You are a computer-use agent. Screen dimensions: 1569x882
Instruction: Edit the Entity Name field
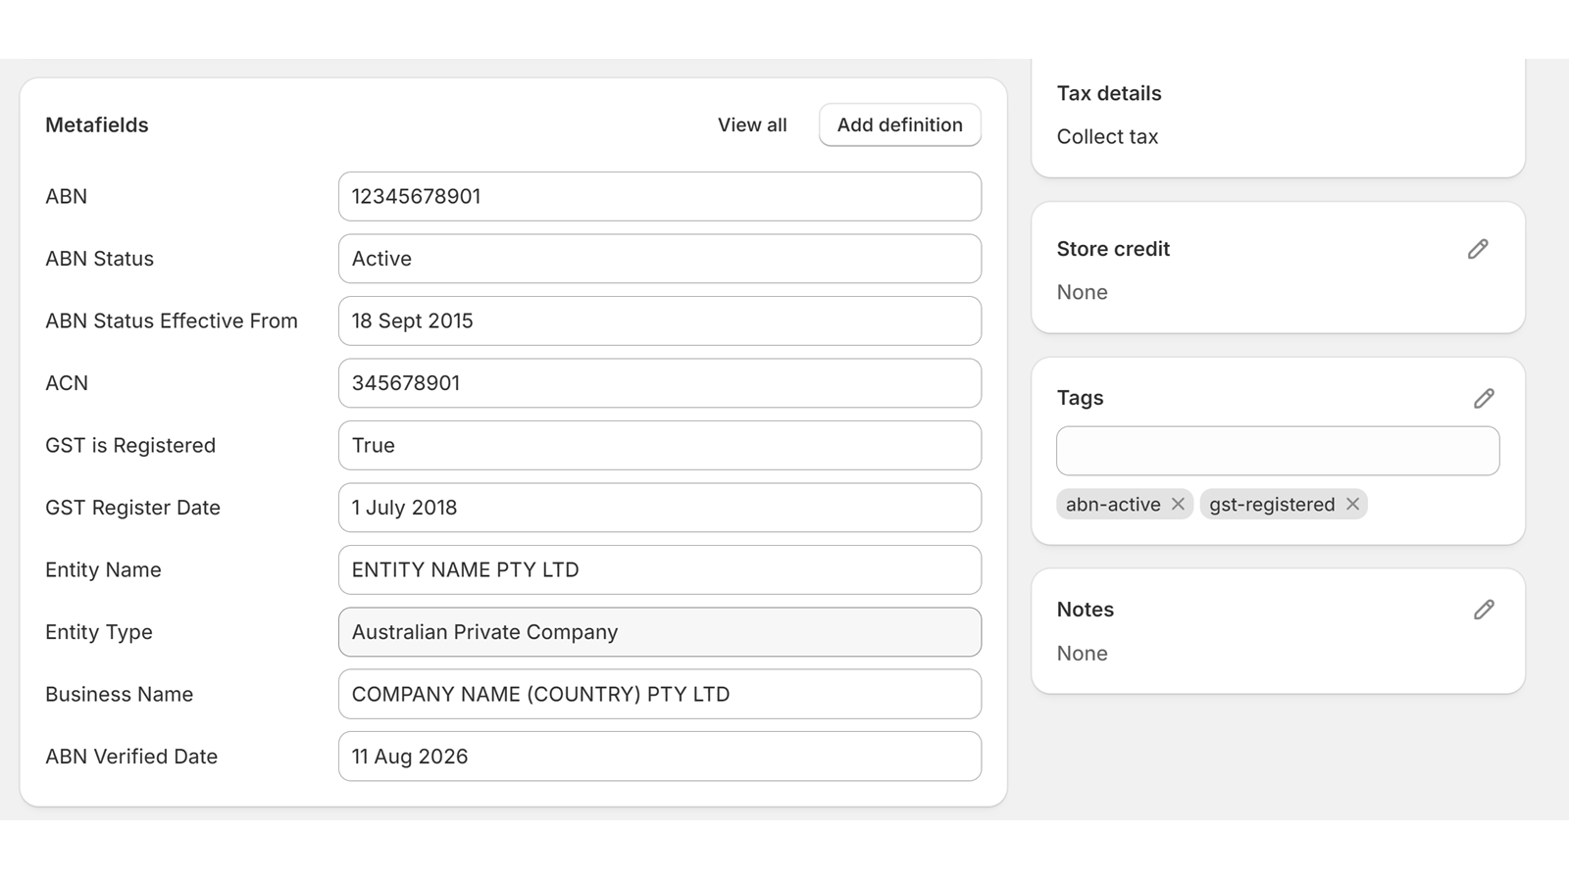[x=660, y=569]
